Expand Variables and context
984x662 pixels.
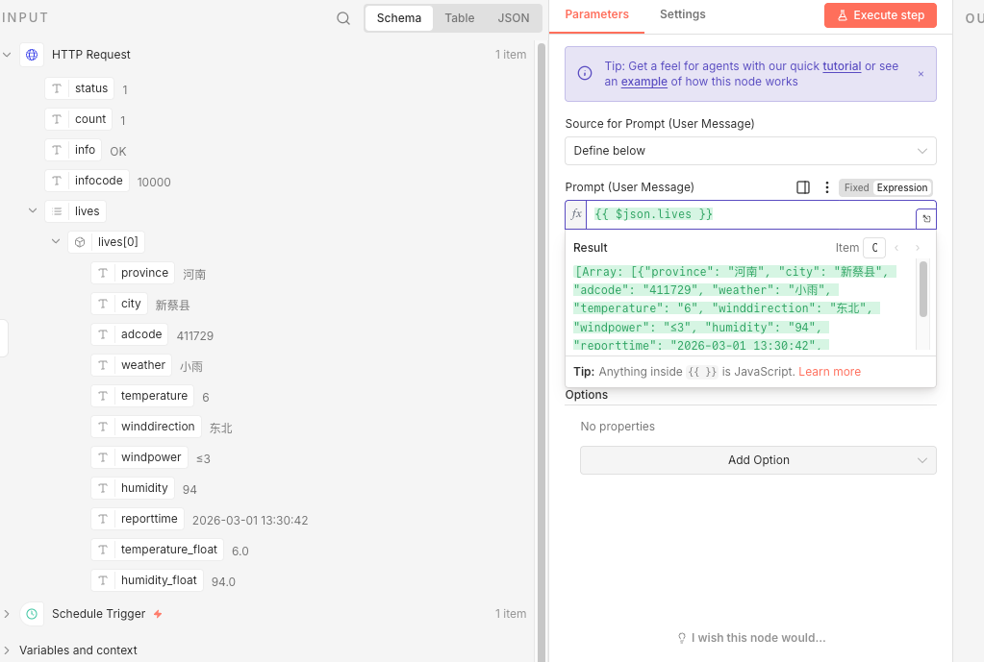[7, 650]
